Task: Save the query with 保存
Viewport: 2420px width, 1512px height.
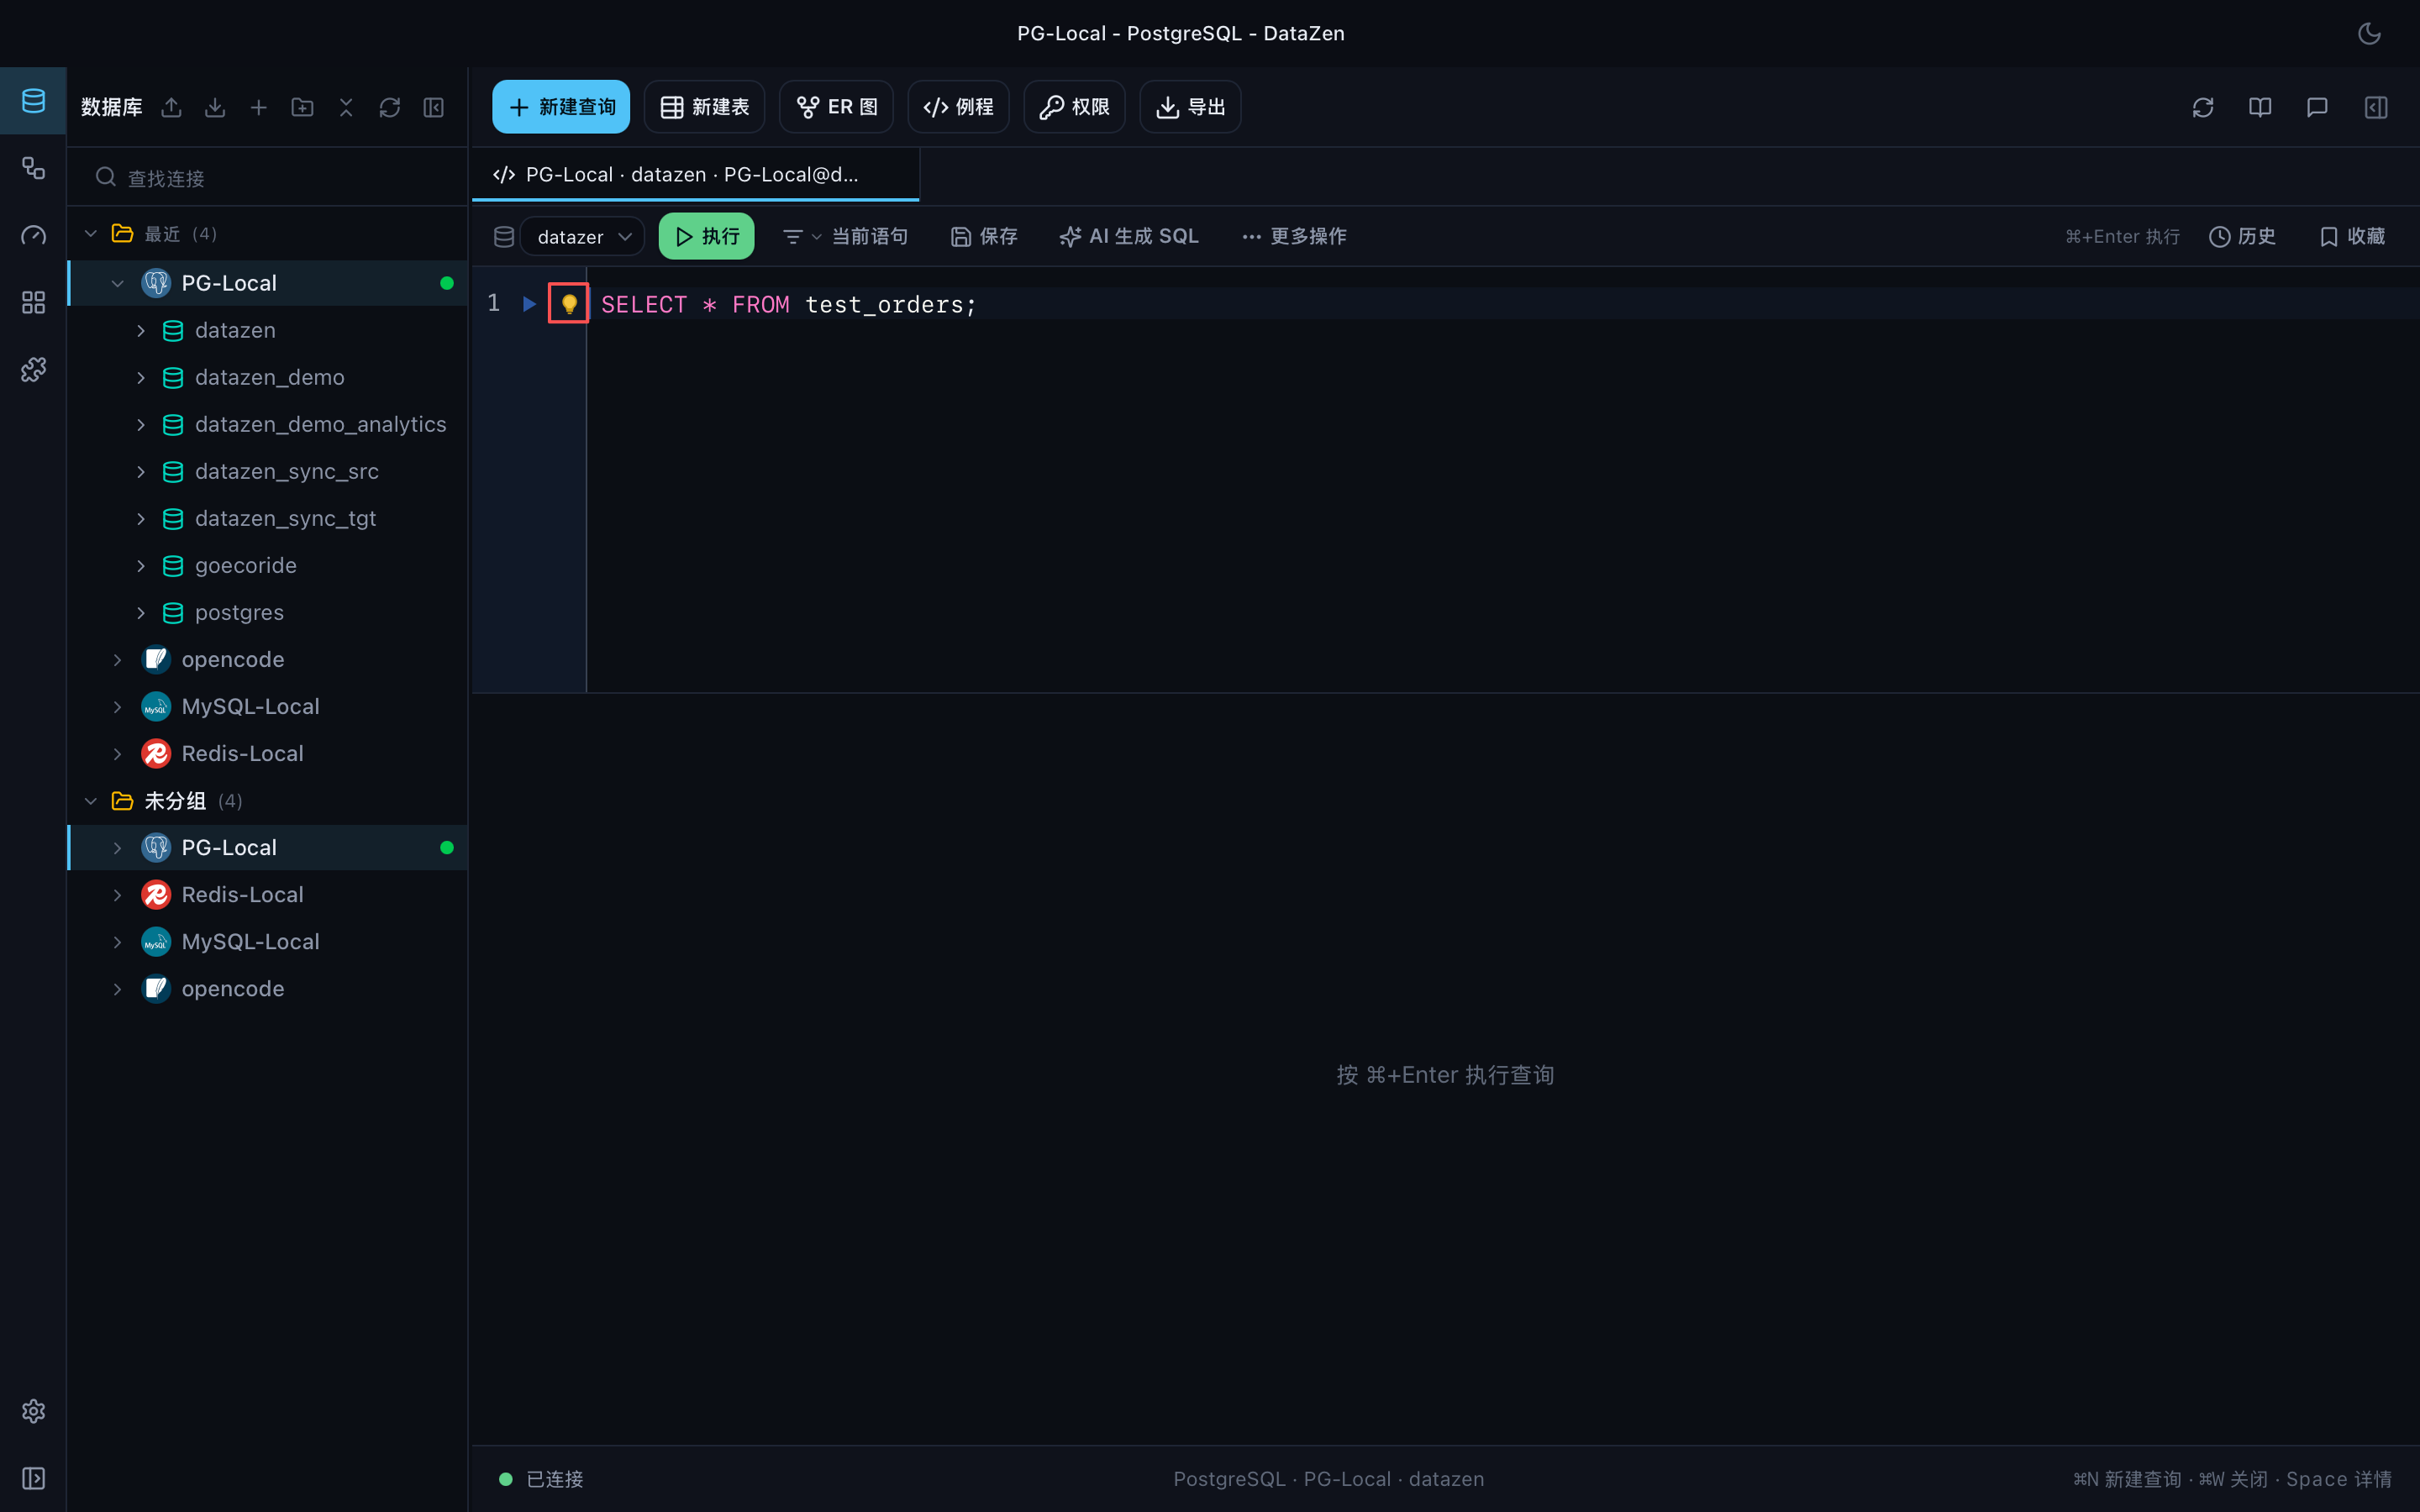Action: [x=984, y=237]
